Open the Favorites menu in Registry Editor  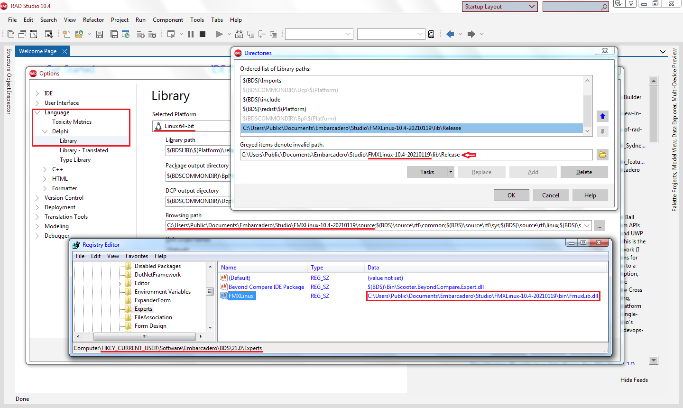(x=137, y=256)
